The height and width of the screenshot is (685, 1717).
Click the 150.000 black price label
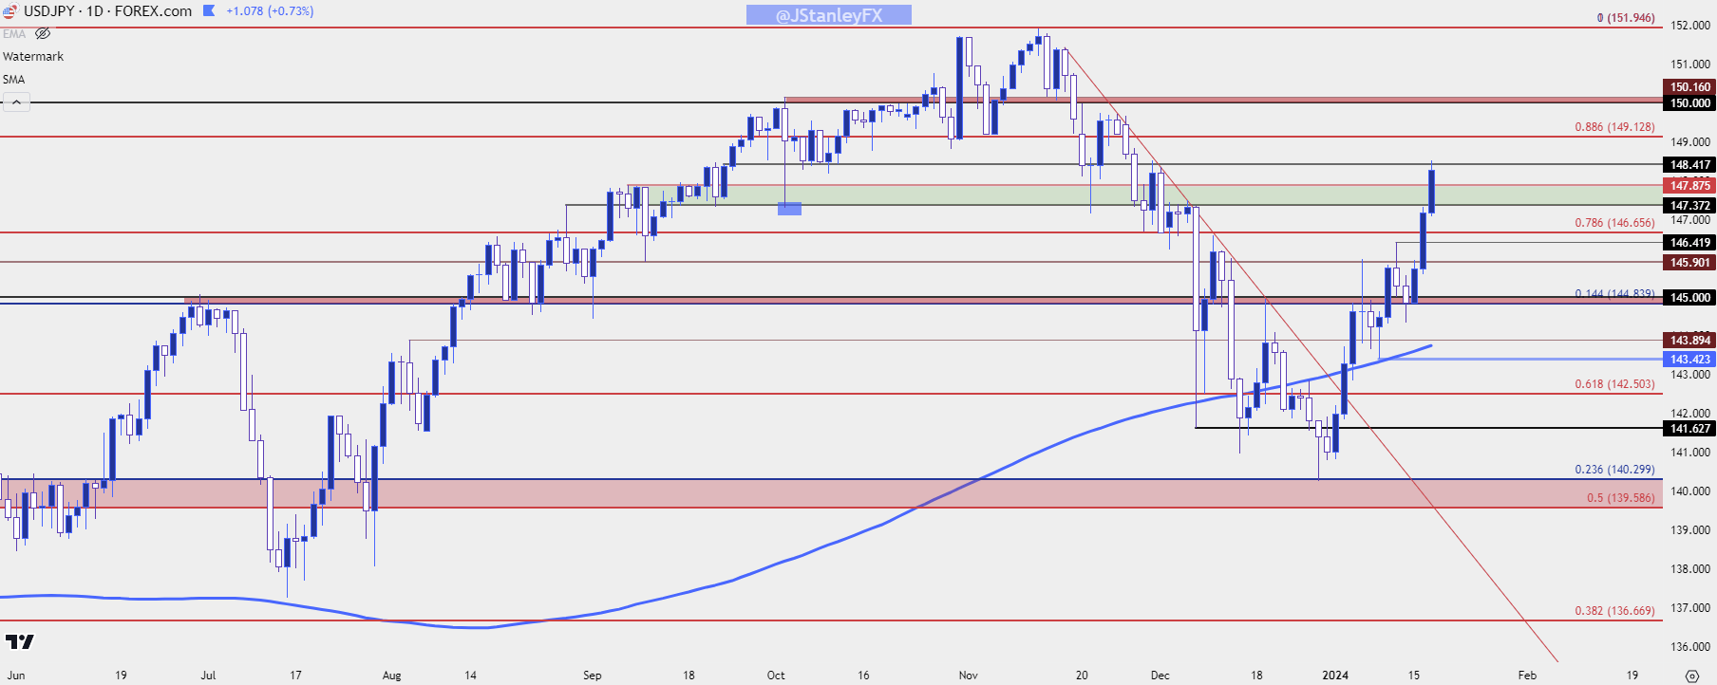tap(1689, 103)
